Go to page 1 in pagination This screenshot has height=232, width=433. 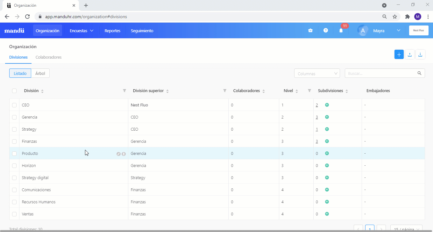[370, 229]
